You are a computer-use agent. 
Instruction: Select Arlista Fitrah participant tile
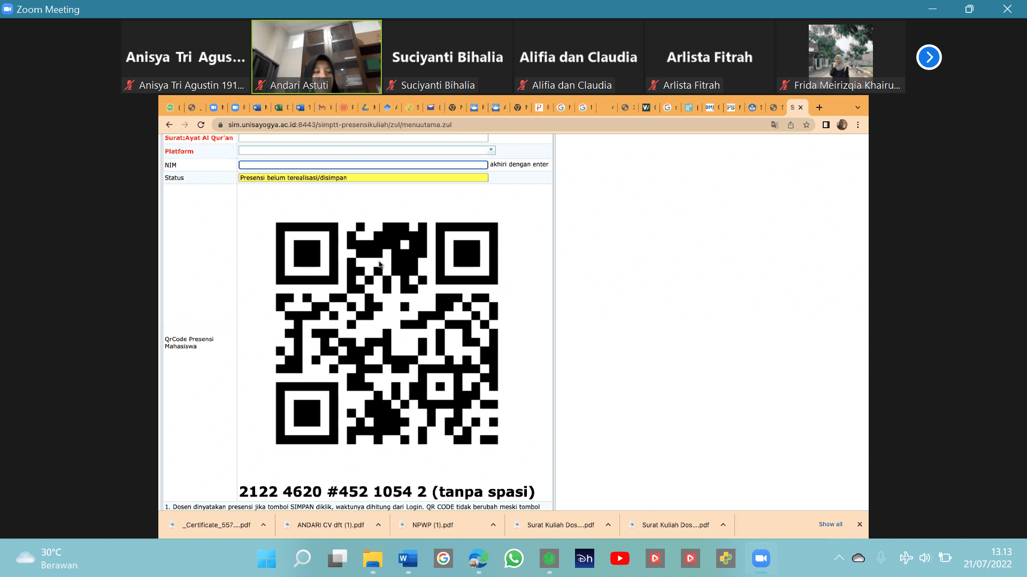click(709, 57)
